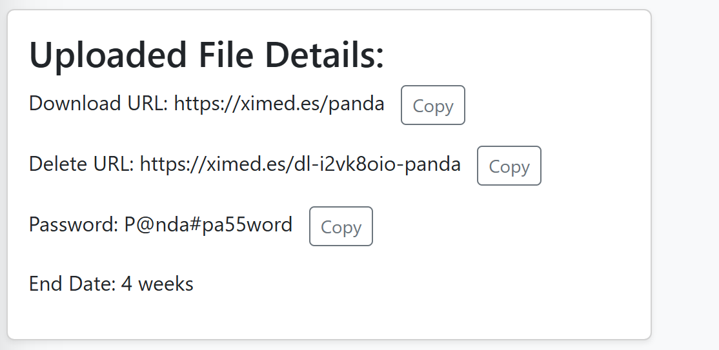Viewport: 719px width, 350px height.
Task: Click the word 'Details:' in the heading
Action: pos(324,55)
